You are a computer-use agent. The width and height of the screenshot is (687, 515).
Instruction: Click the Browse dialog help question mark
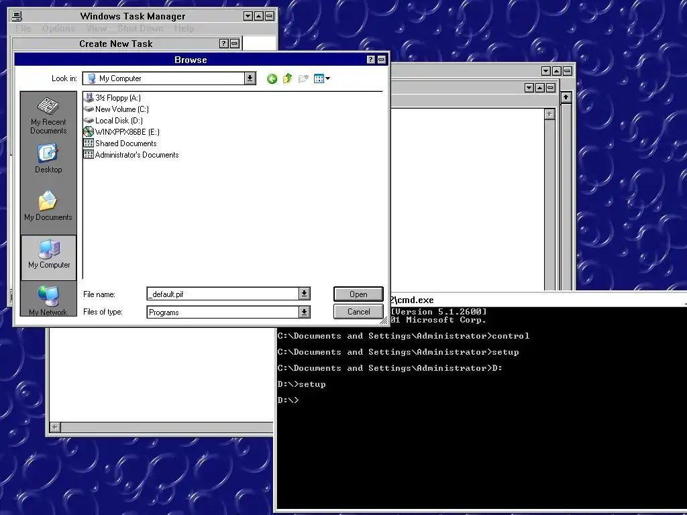(x=370, y=60)
